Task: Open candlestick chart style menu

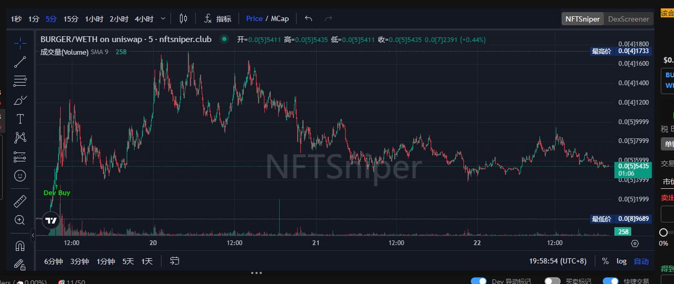Action: point(183,18)
